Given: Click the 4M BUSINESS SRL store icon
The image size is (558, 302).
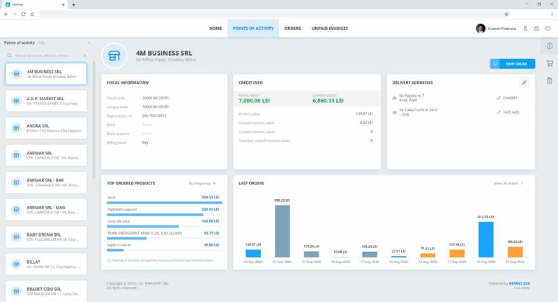Looking at the screenshot, I should pos(114,56).
